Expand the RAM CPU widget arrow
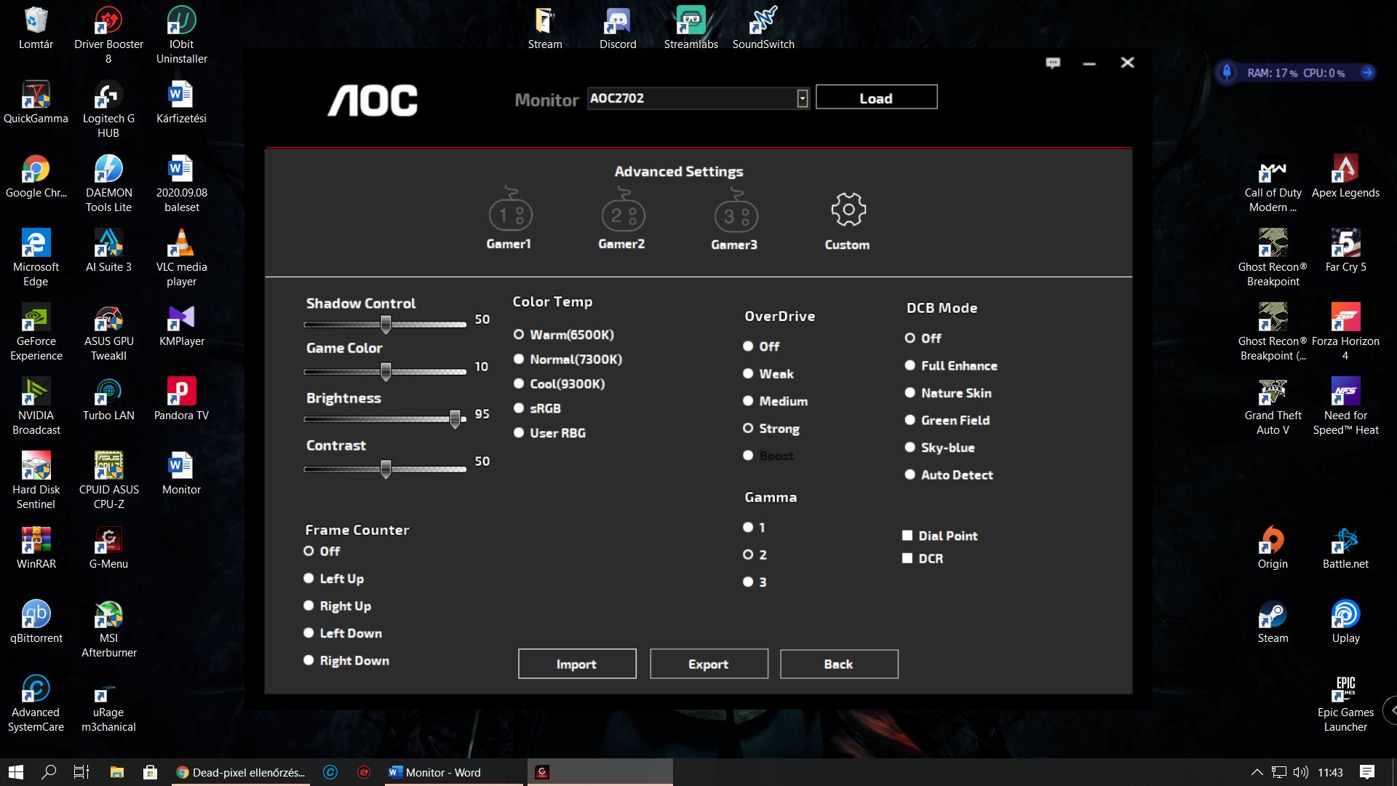 1367,73
